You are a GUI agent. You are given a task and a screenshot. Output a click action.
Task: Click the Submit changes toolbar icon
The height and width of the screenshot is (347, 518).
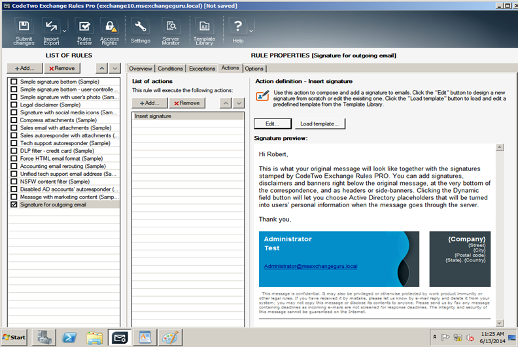24,32
